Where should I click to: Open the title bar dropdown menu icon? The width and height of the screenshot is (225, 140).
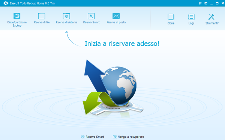(x=206, y=3)
